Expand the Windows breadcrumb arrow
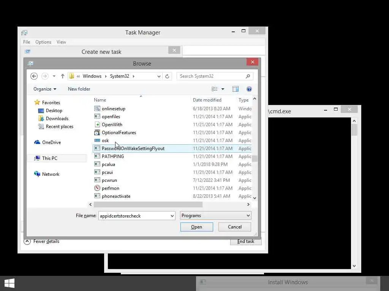Viewport: 389px width, 291px height. 106,76
